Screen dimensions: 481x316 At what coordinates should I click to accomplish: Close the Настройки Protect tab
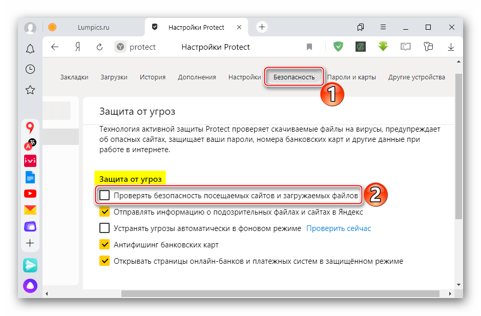click(x=239, y=27)
